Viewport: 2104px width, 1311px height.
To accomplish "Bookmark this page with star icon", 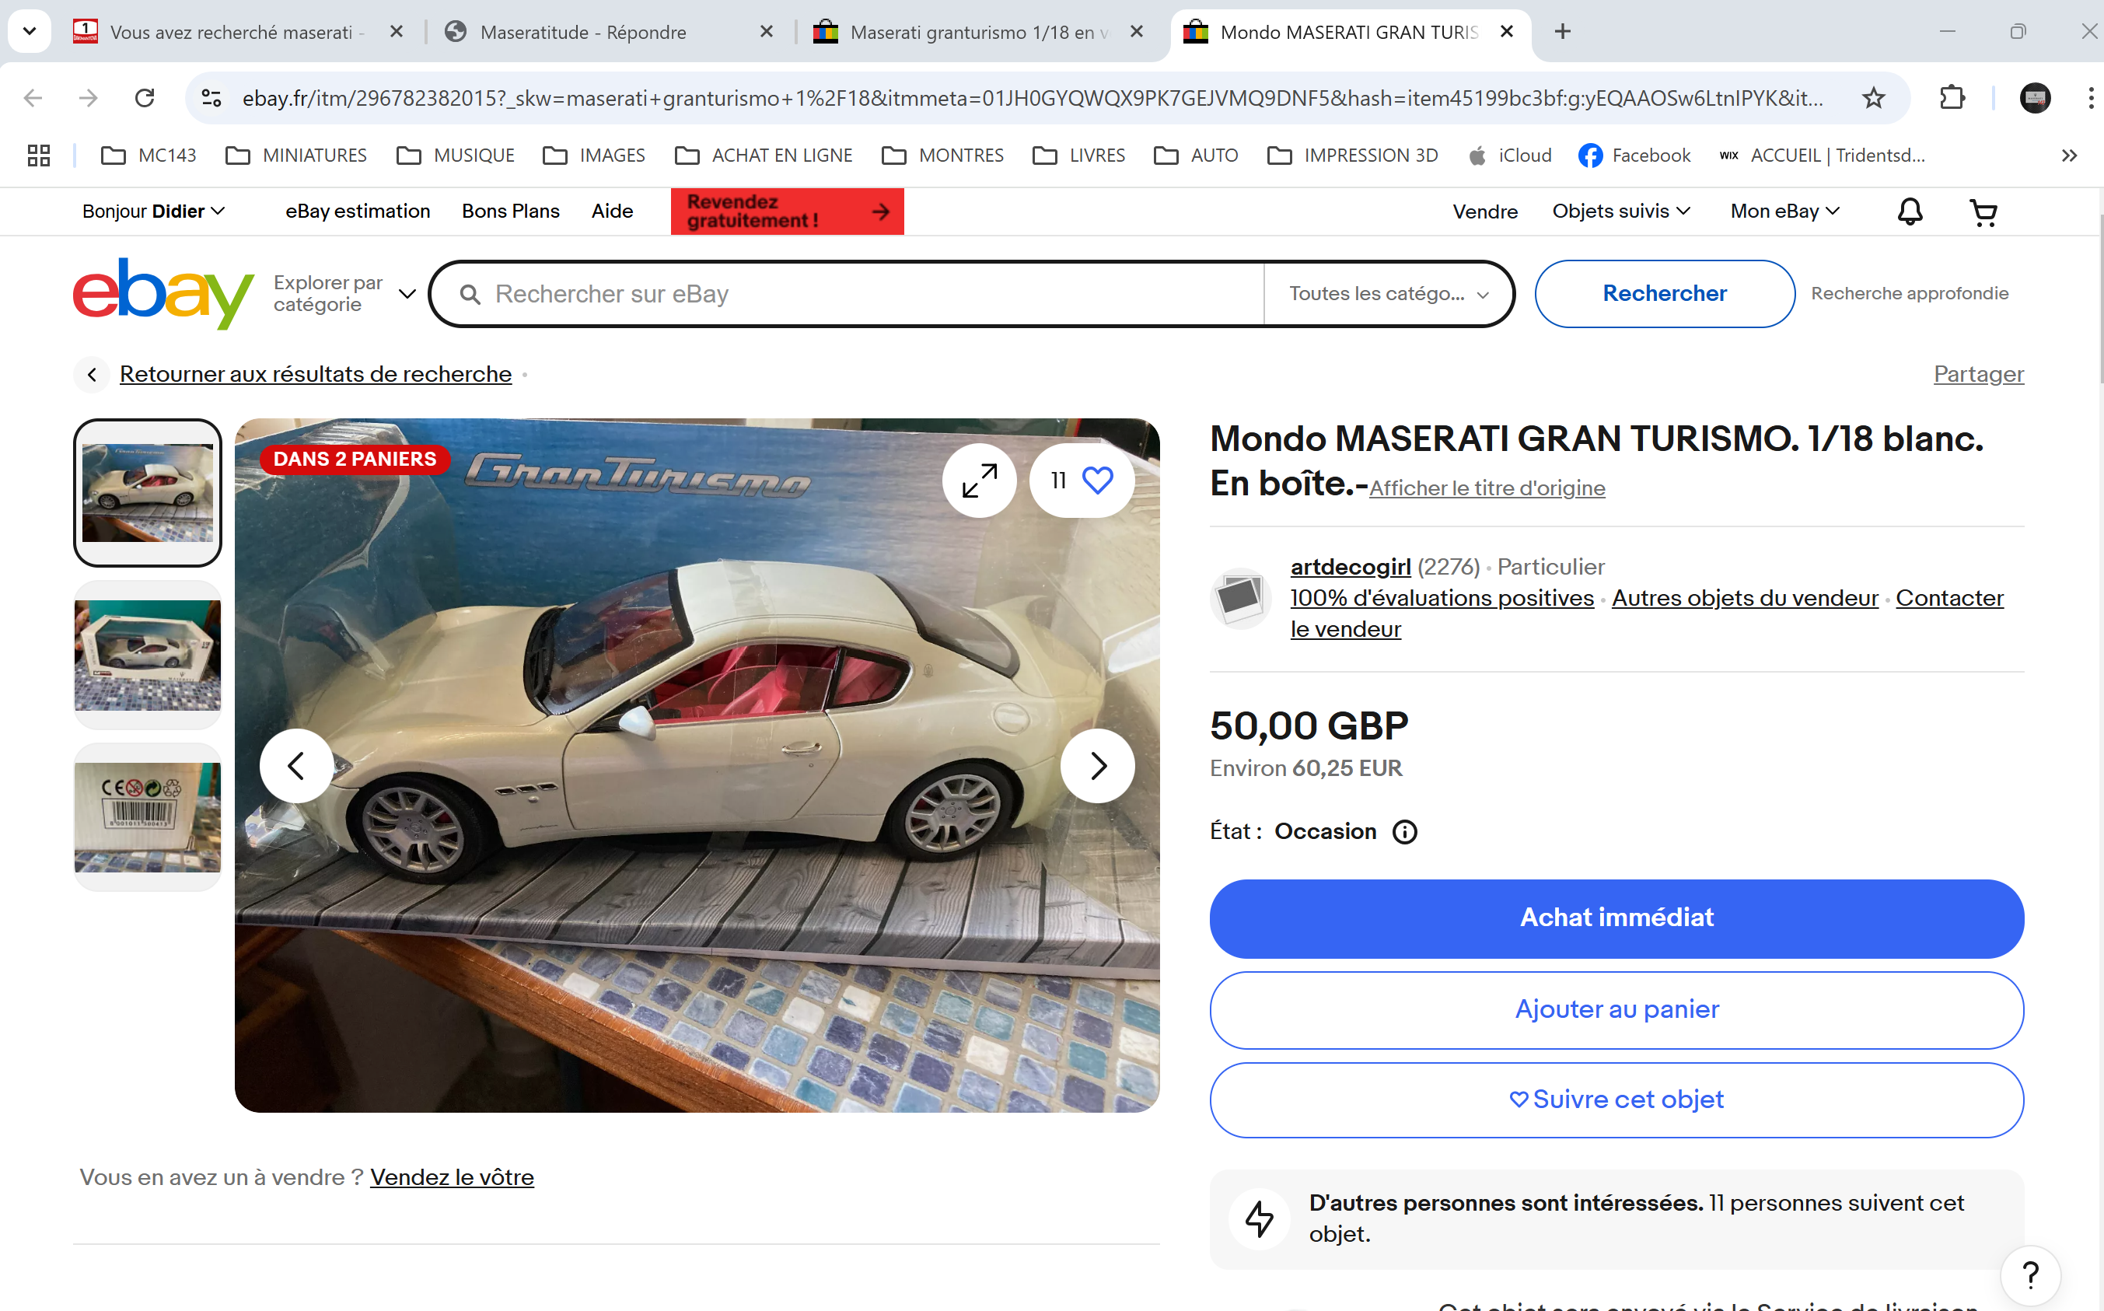I will pyautogui.click(x=1873, y=98).
